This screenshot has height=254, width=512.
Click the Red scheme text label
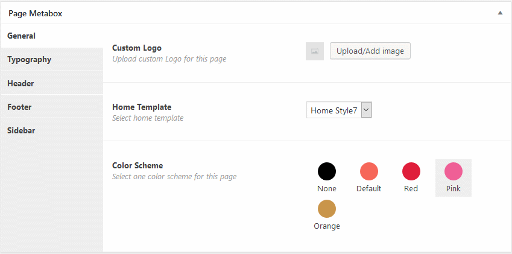pos(411,189)
